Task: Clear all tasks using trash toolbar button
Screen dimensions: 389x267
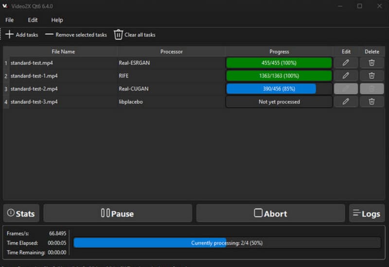Action: pyautogui.click(x=135, y=35)
